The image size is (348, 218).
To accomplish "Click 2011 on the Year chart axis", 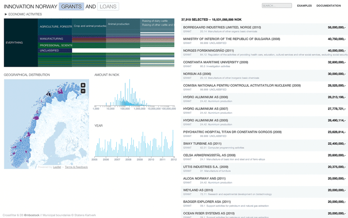I will tap(163, 159).
